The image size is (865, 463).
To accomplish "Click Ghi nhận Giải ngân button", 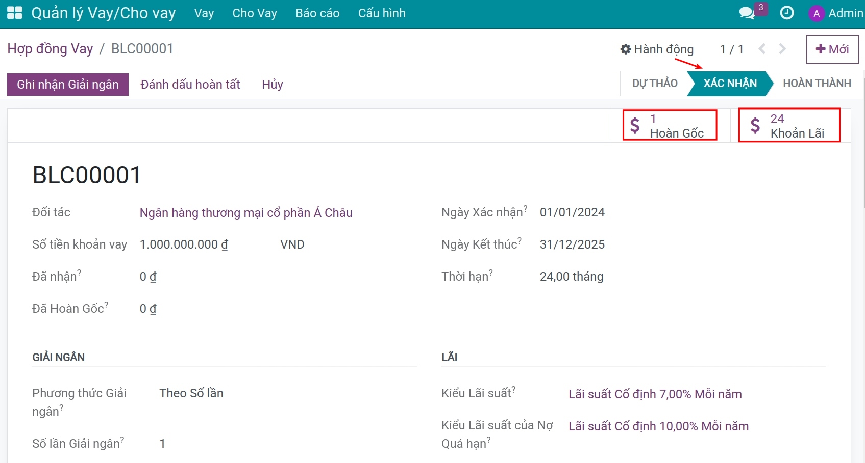I will click(68, 85).
